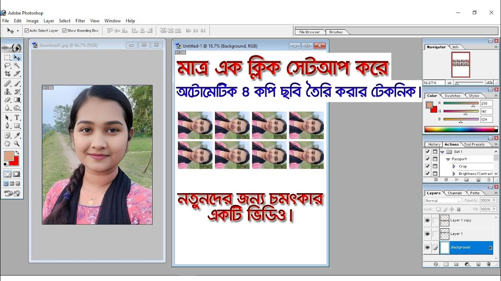Select the Hand tool
Image resolution: width=501 pixels, height=281 pixels.
[7, 144]
